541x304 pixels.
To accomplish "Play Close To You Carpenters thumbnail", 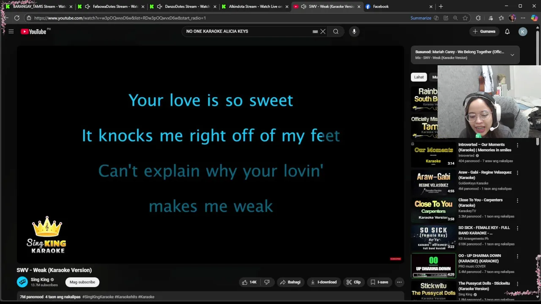I will (x=433, y=210).
